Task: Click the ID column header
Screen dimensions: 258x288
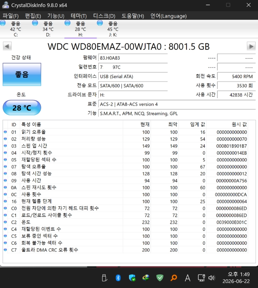Action: (x=14, y=124)
